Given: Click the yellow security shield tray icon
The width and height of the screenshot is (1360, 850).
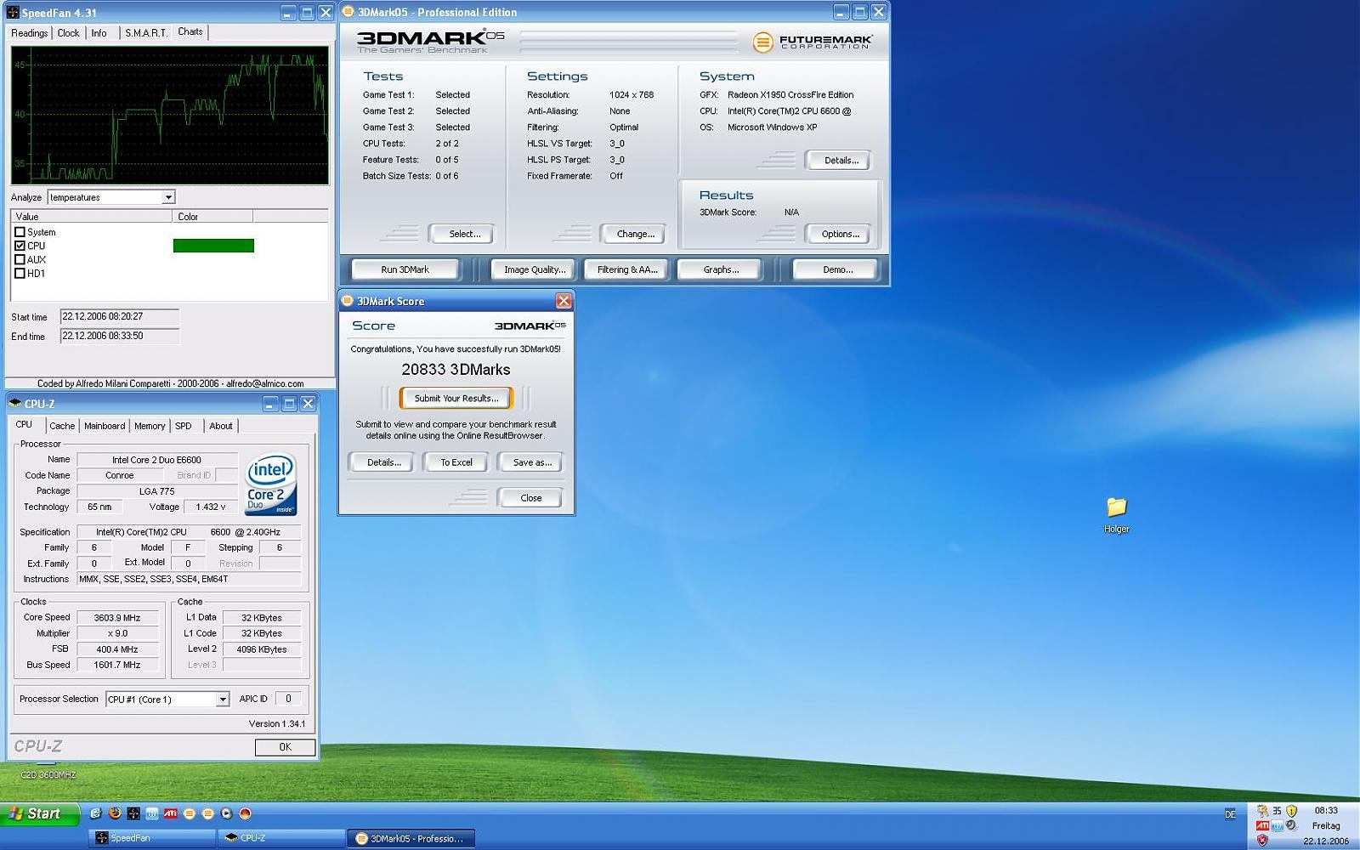Looking at the screenshot, I should pos(1291,811).
